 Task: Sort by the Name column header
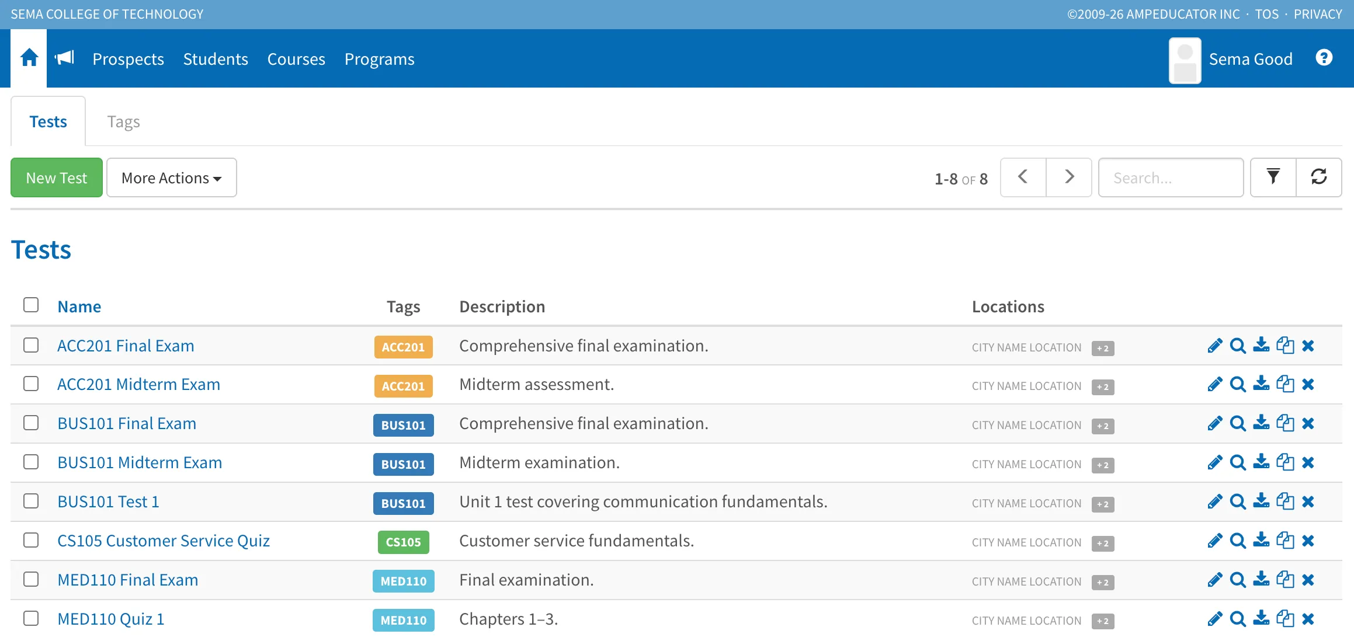(x=79, y=306)
